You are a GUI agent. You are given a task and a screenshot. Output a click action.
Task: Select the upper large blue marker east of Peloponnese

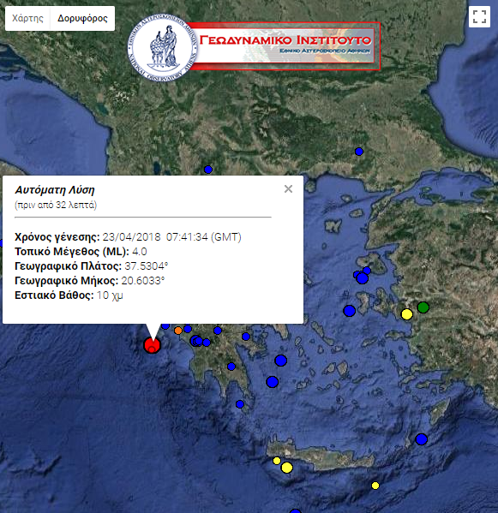[x=280, y=361]
